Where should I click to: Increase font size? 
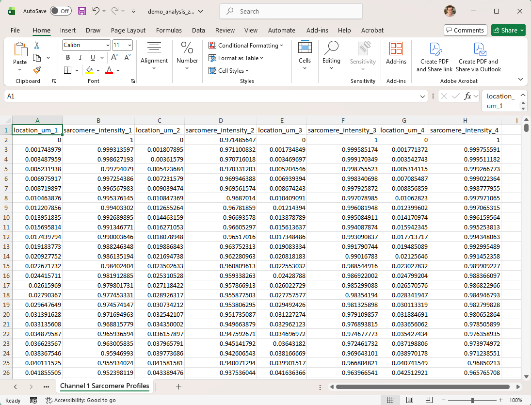114,57
